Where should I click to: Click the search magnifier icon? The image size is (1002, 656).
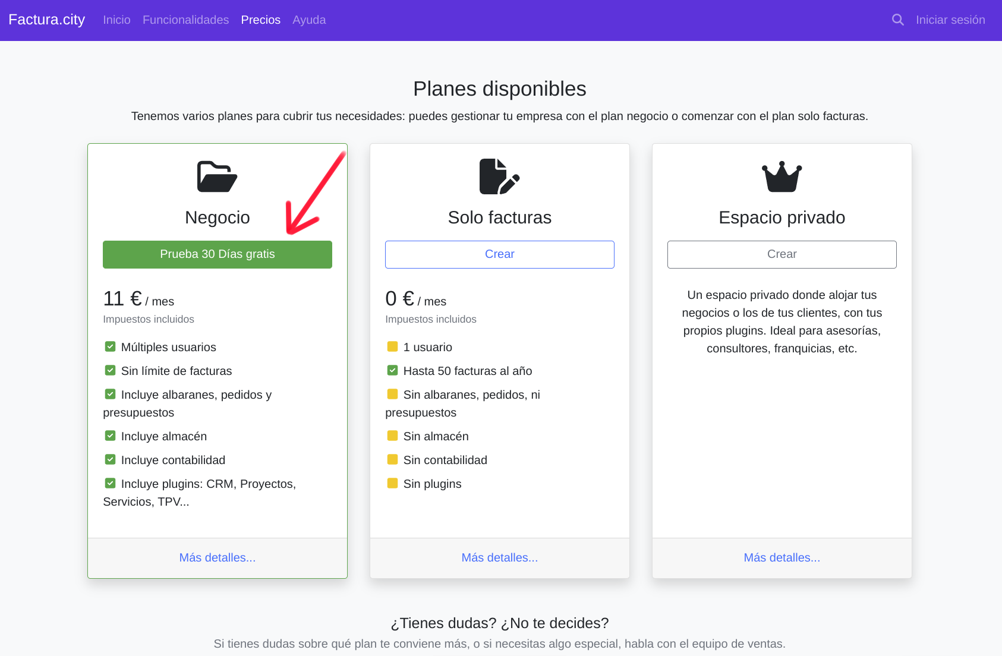coord(898,20)
